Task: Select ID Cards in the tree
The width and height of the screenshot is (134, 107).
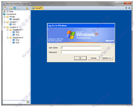Action: click(10, 11)
